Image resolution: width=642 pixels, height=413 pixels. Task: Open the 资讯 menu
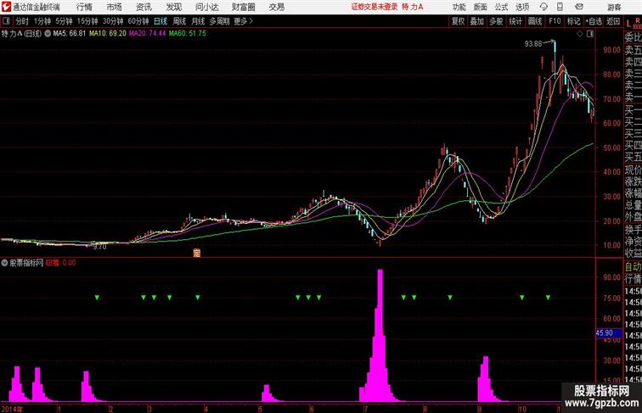tap(144, 7)
